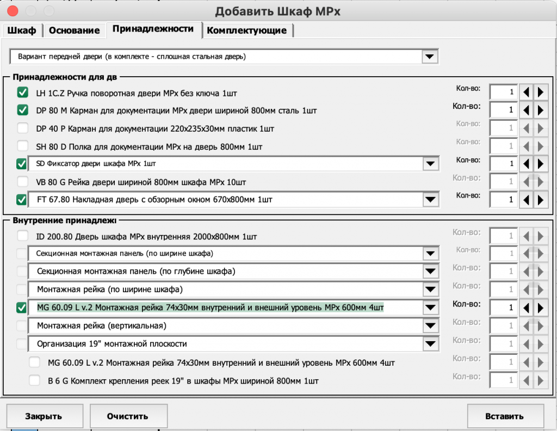Decrease quantity for selected MG 60.09 rail

pos(526,307)
